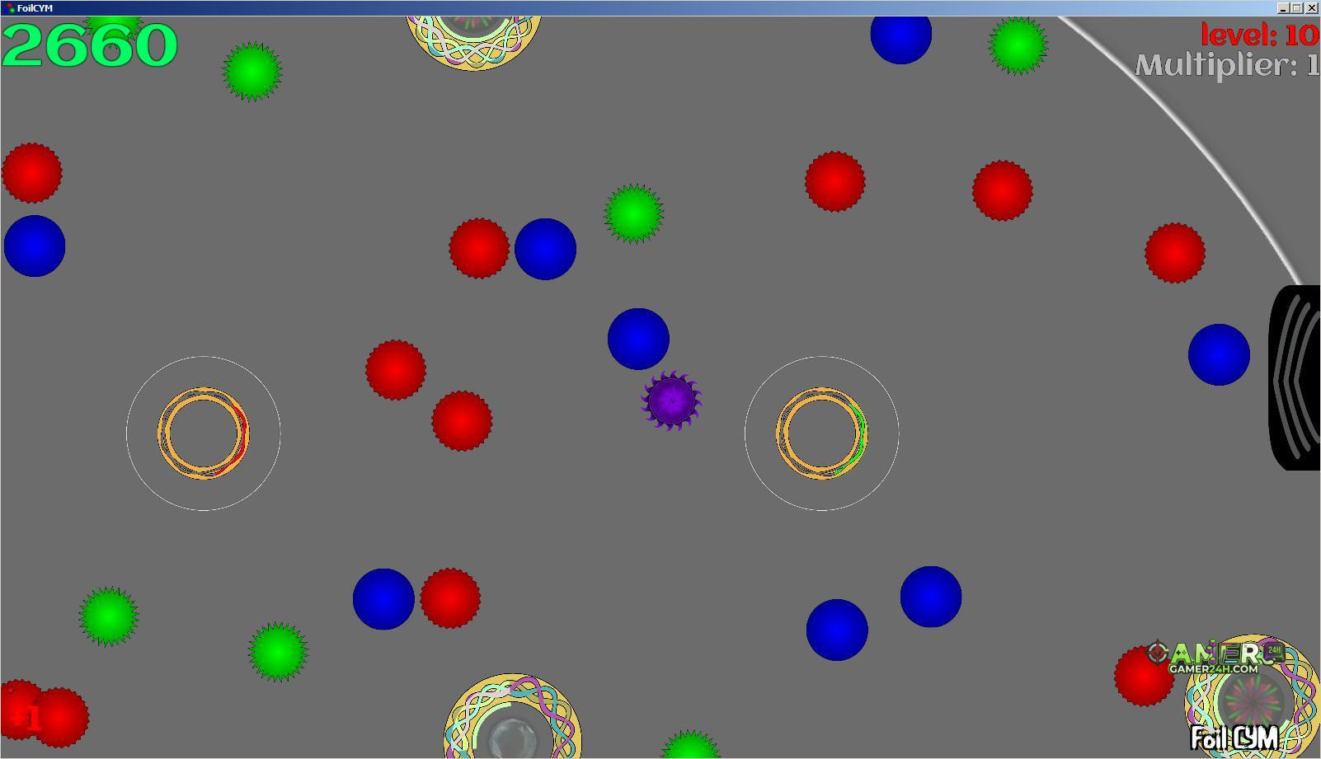Click the knot ornament holding the crystal

(x=512, y=717)
